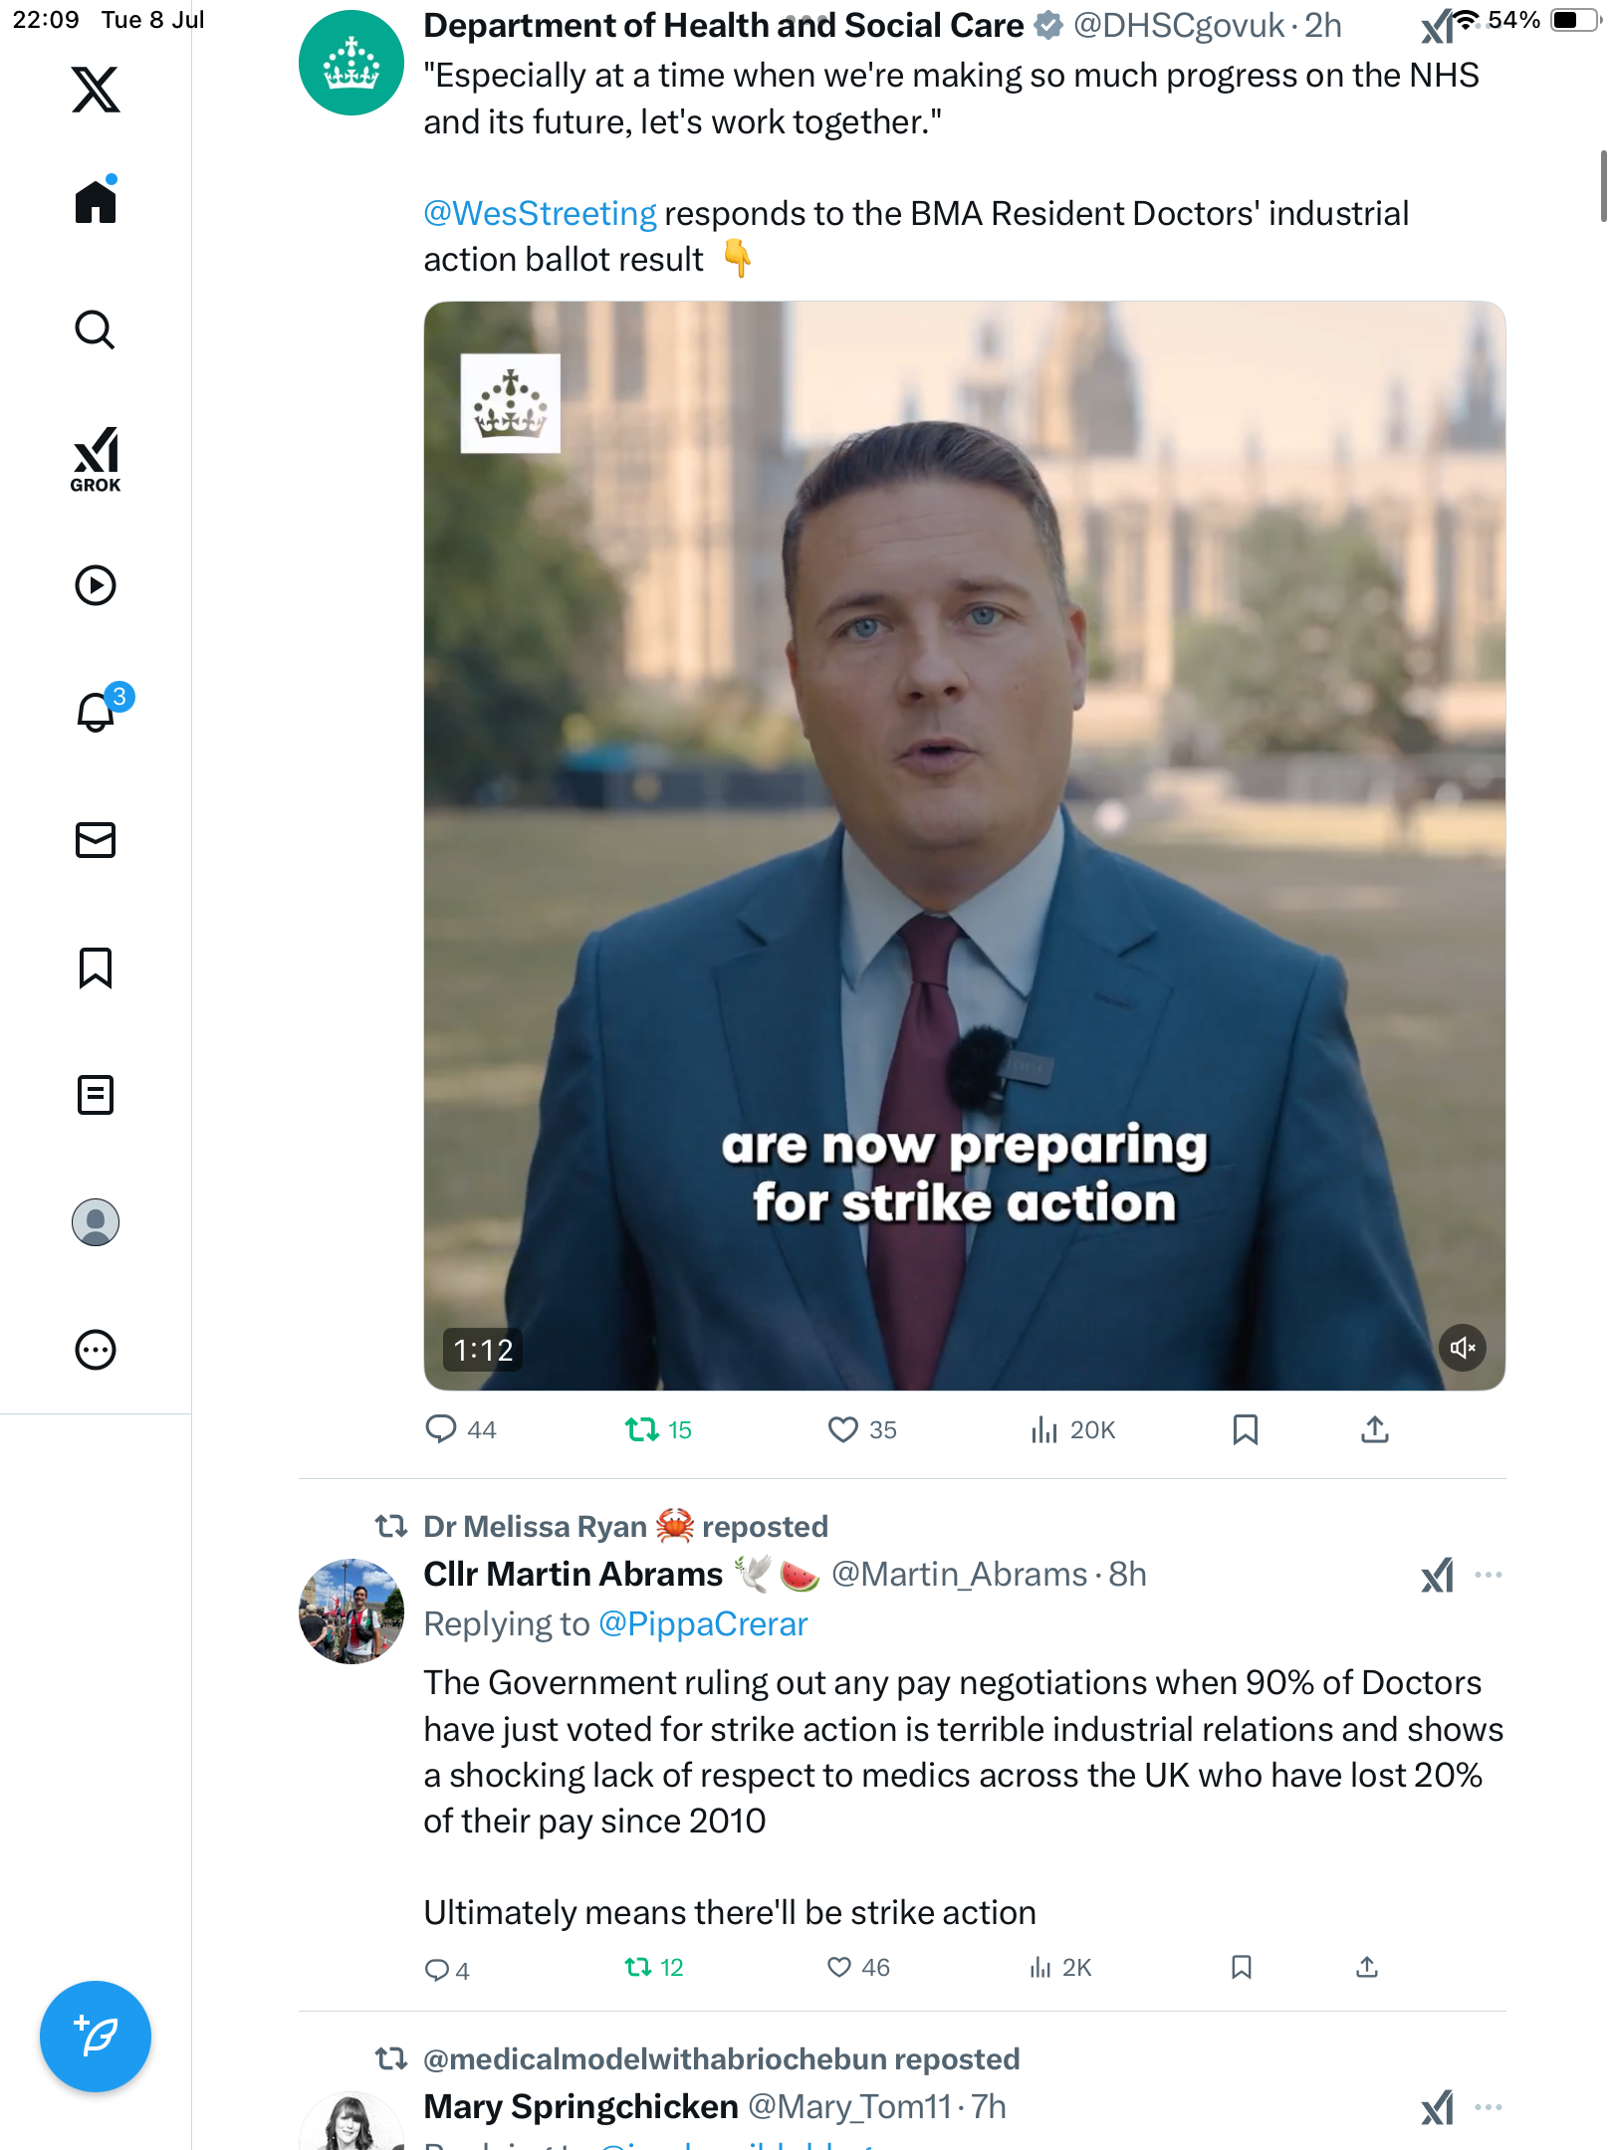Open the Search magnifier in sidebar
The width and height of the screenshot is (1613, 2150).
click(96, 329)
